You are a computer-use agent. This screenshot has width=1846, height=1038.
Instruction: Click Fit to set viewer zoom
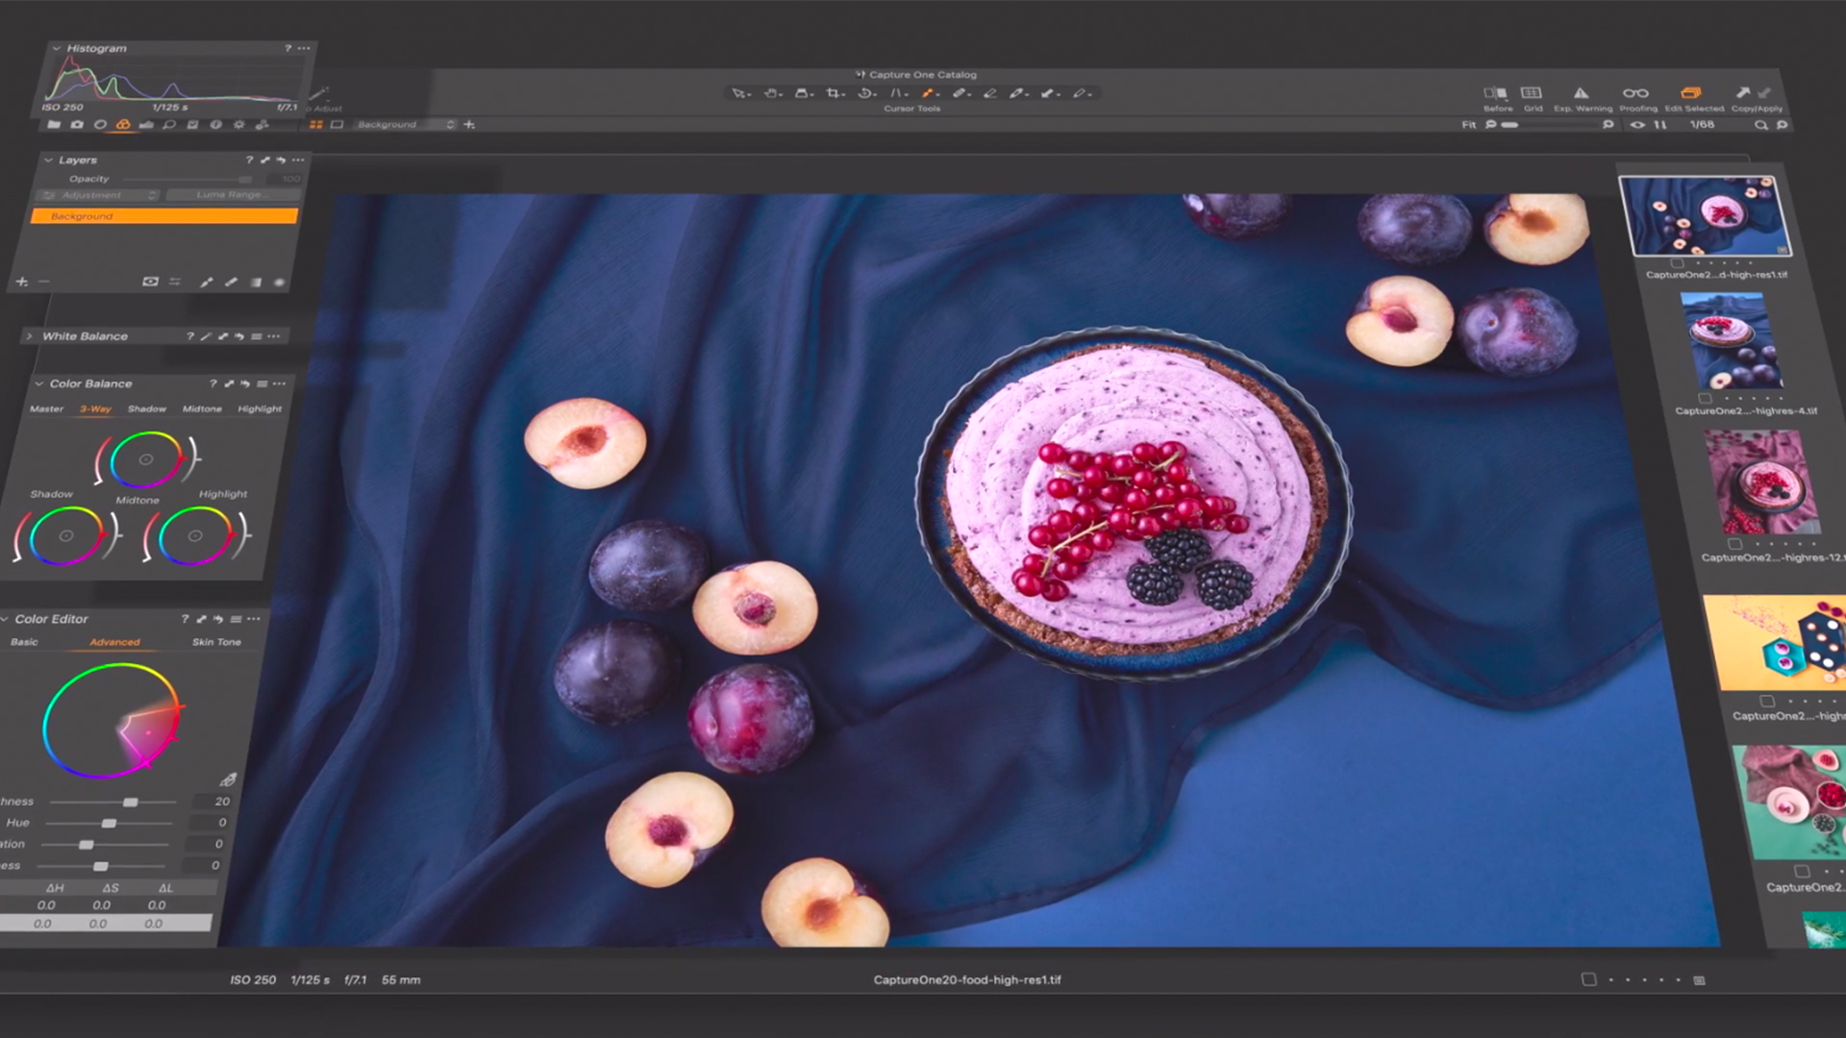(1468, 125)
